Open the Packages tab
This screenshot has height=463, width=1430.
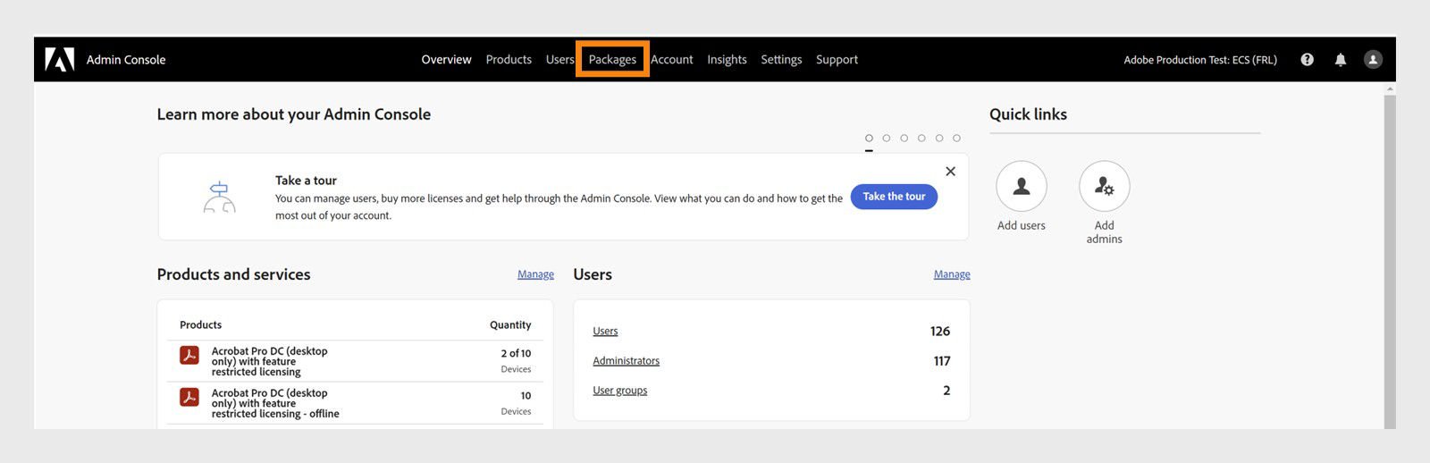pos(612,59)
